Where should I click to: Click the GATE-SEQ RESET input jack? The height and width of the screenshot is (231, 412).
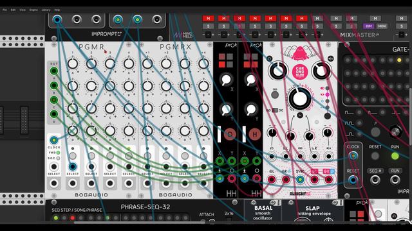[353, 180]
